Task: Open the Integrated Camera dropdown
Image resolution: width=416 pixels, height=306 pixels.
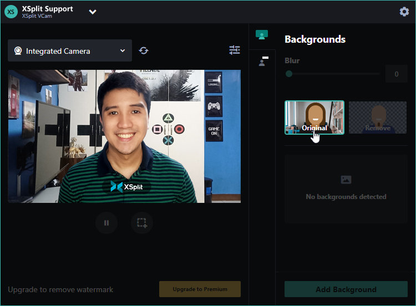Action: tap(70, 51)
